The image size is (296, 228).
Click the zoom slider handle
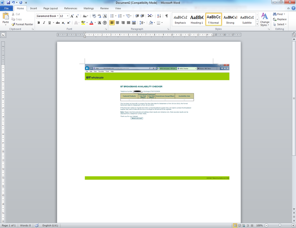pos(280,225)
